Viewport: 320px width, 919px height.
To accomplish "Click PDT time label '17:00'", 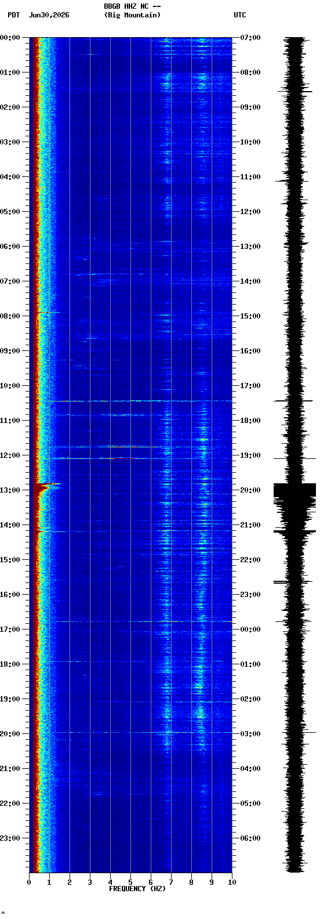I will pyautogui.click(x=10, y=629).
